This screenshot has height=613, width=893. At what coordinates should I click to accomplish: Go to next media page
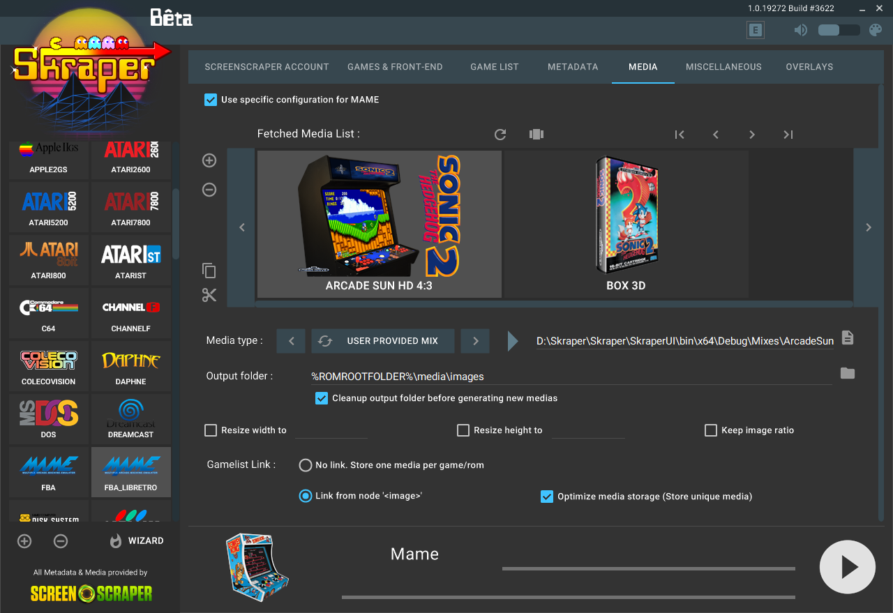tap(752, 135)
